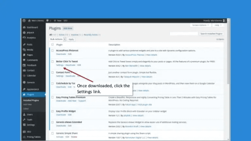Screen dimensions: 251x141
Task: Click the WordPress logo in admin bar
Action: point(24,20)
